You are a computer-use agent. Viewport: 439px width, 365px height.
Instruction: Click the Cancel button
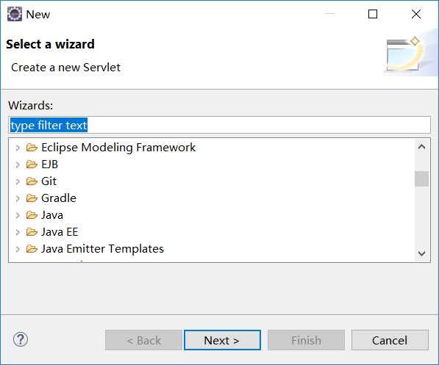[390, 340]
